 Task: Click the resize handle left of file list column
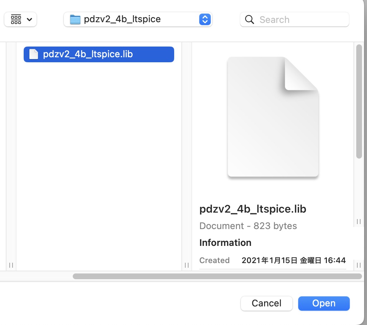coord(11,265)
